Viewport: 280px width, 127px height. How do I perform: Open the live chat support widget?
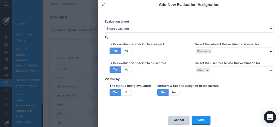270,117
